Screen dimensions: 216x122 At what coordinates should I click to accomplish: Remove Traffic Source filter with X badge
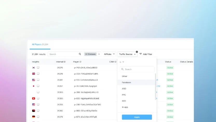(137, 52)
